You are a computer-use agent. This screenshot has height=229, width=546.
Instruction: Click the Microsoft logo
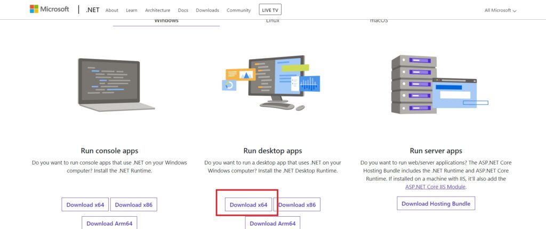coord(50,10)
